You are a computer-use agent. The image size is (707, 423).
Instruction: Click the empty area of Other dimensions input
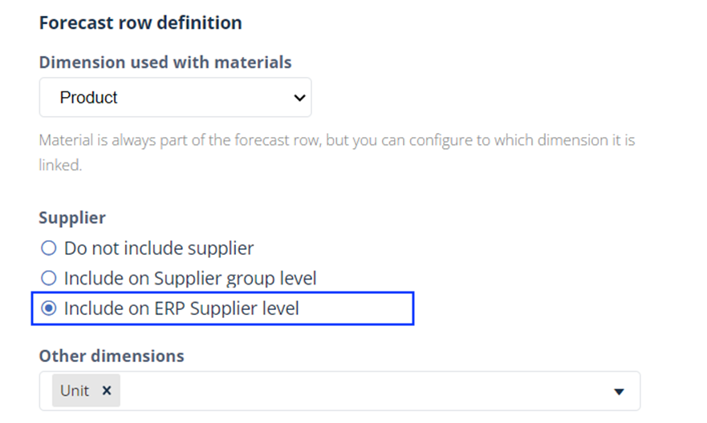[361, 391]
